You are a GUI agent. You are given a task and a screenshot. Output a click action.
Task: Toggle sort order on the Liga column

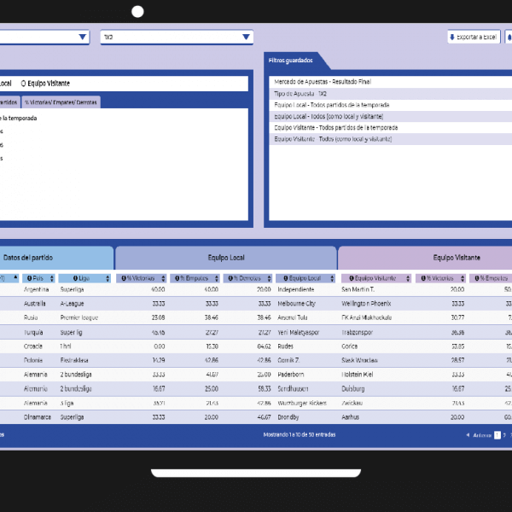click(108, 278)
